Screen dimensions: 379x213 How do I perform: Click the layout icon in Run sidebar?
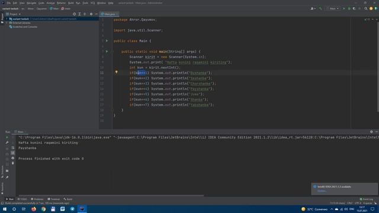click(x=7, y=171)
